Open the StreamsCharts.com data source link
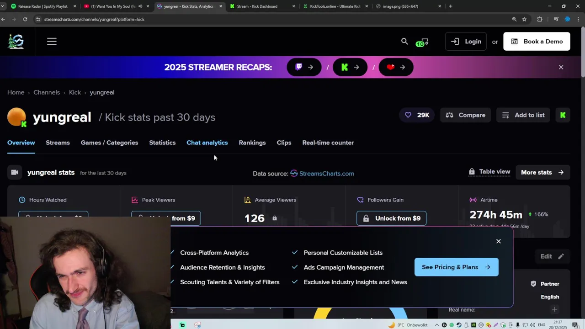The image size is (585, 329). 322,174
